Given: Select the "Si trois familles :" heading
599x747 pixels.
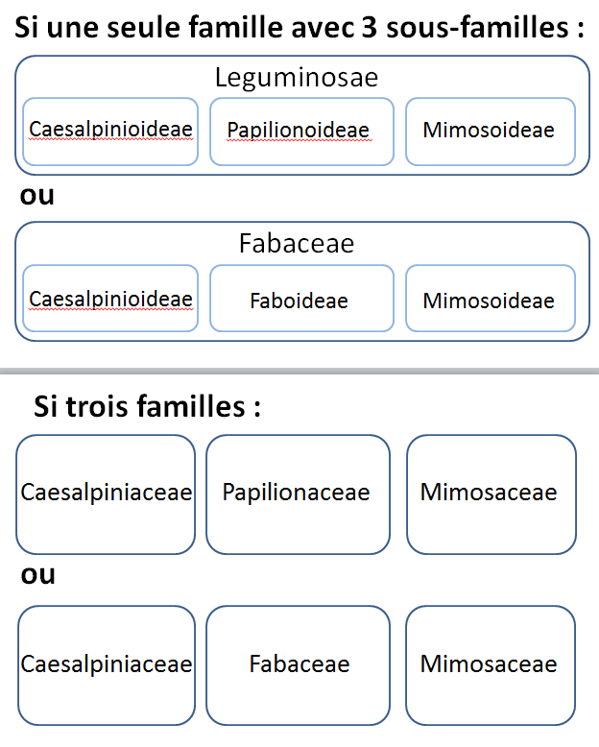Looking at the screenshot, I should tap(148, 406).
